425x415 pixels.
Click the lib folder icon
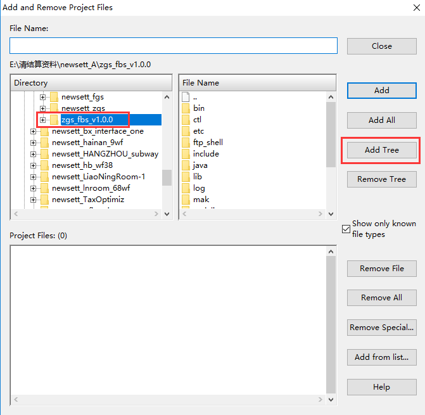186,177
